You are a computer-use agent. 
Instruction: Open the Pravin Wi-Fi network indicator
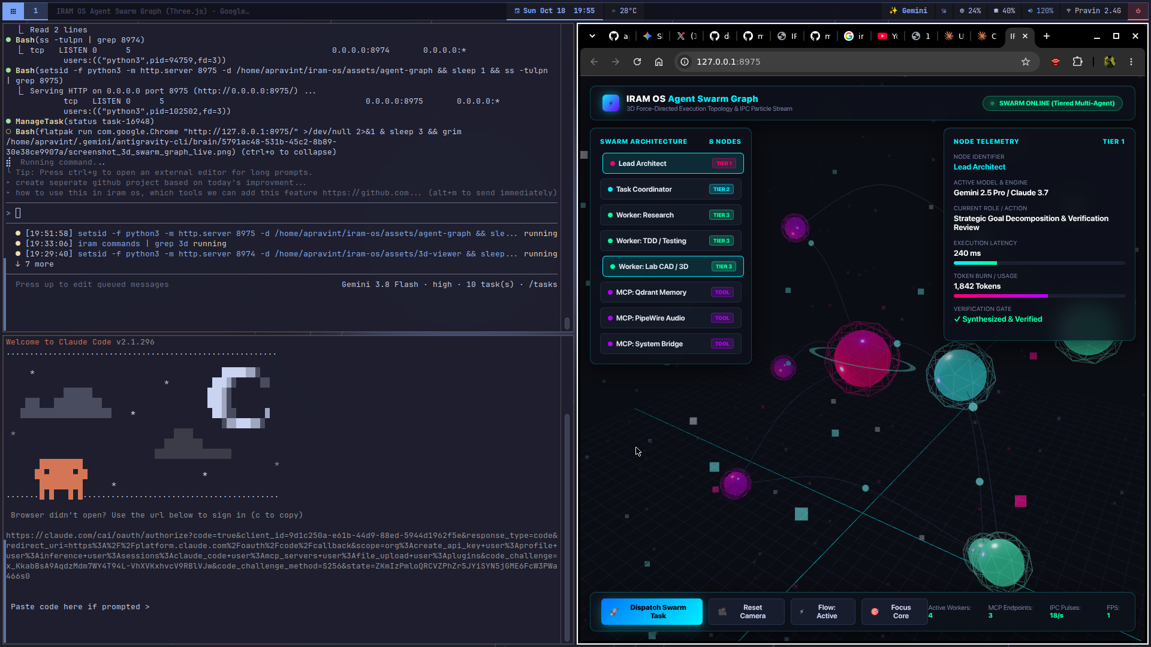point(1093,11)
